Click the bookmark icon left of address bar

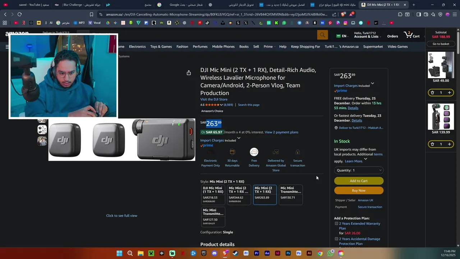pyautogui.click(x=91, y=14)
